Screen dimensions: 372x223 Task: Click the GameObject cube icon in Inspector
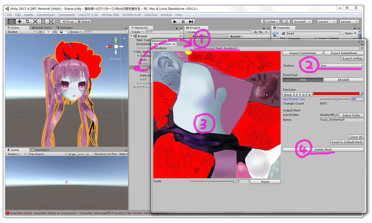(276, 34)
